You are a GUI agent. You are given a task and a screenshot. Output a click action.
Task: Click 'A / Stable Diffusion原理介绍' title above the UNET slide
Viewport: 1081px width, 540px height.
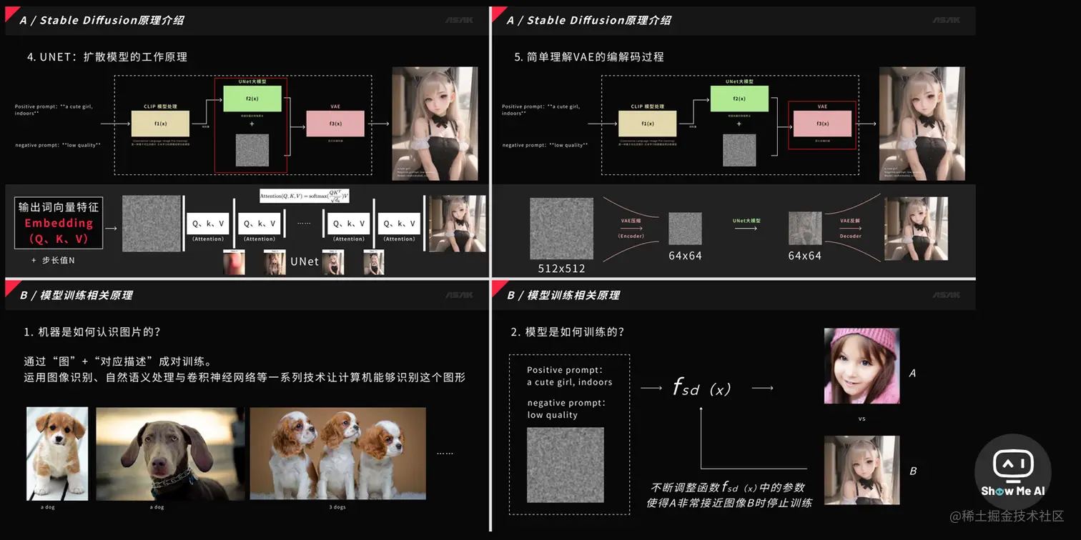click(x=102, y=20)
